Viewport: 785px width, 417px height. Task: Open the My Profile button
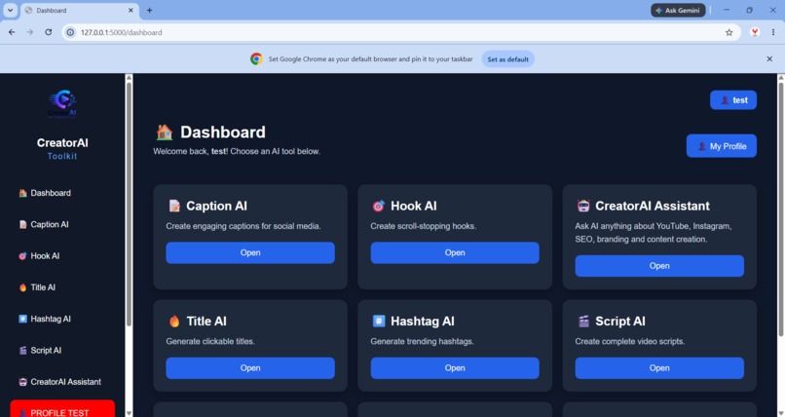[x=722, y=146]
